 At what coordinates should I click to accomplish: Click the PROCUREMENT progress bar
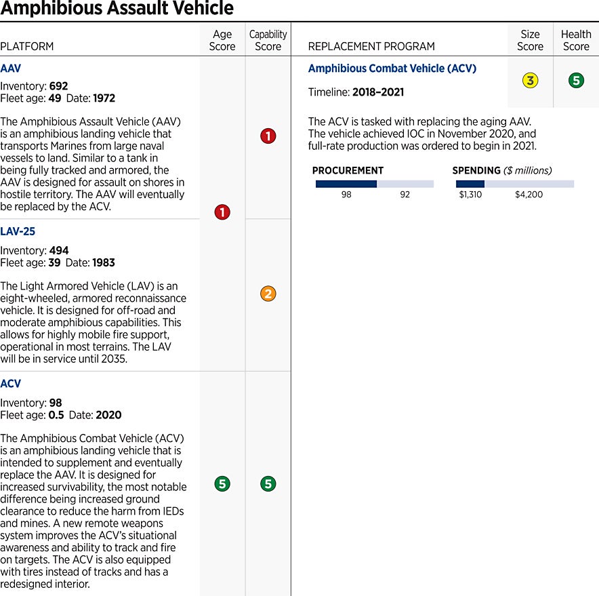tap(374, 184)
